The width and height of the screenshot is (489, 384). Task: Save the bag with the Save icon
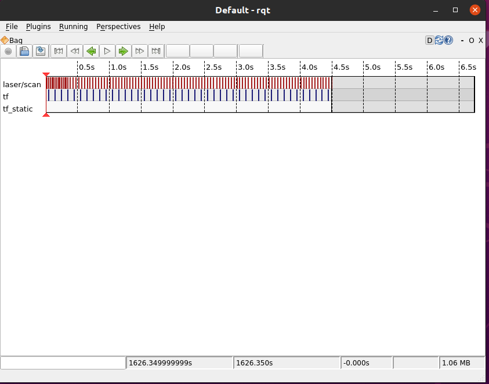pos(40,51)
